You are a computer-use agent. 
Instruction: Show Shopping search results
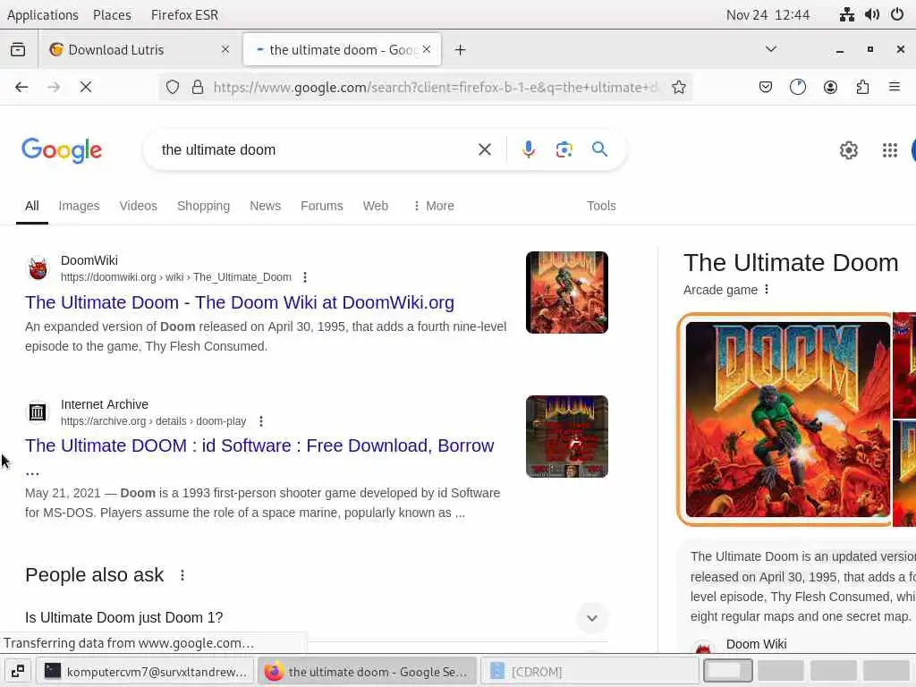(x=203, y=206)
